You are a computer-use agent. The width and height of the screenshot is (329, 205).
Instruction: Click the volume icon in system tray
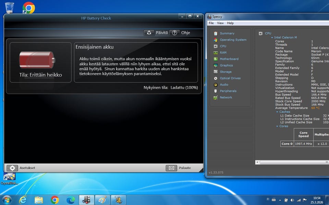point(292,200)
